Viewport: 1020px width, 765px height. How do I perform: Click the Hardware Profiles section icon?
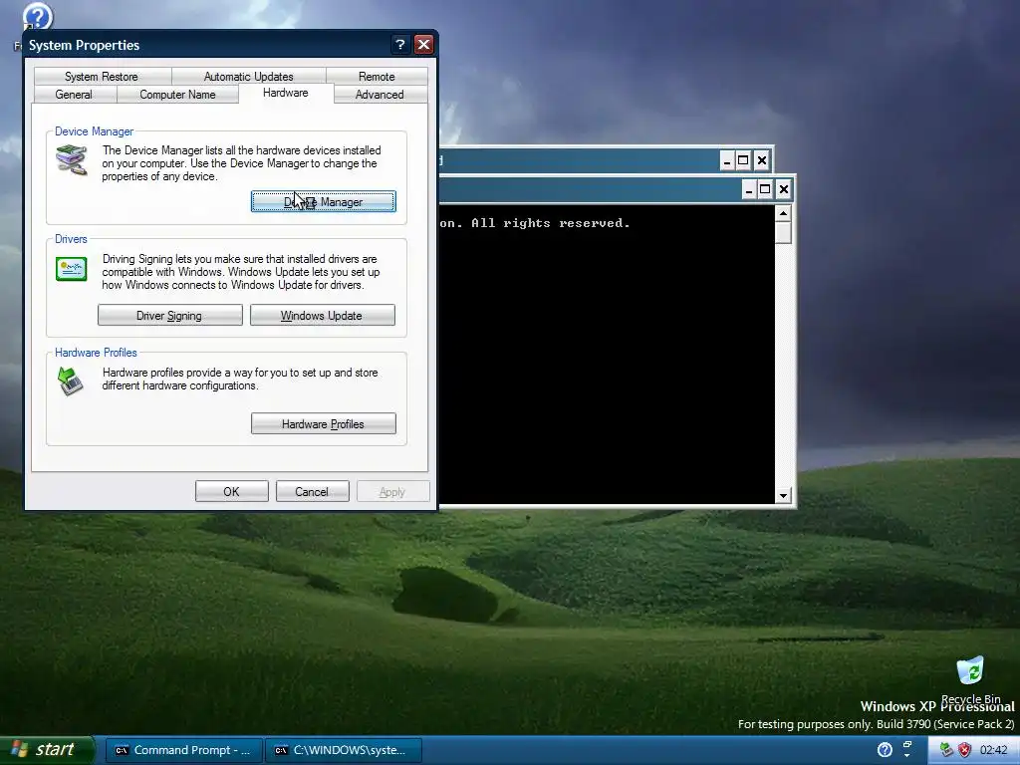(x=71, y=382)
